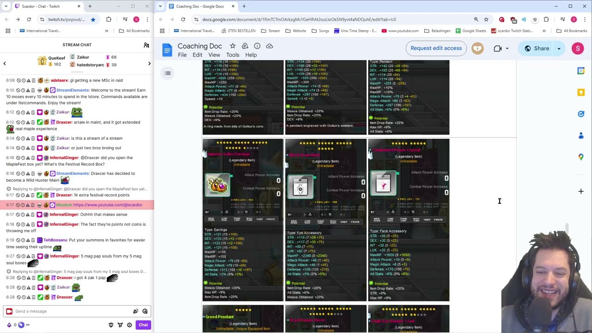Click the Docs address bar URL
The image size is (592, 333).
(299, 19)
